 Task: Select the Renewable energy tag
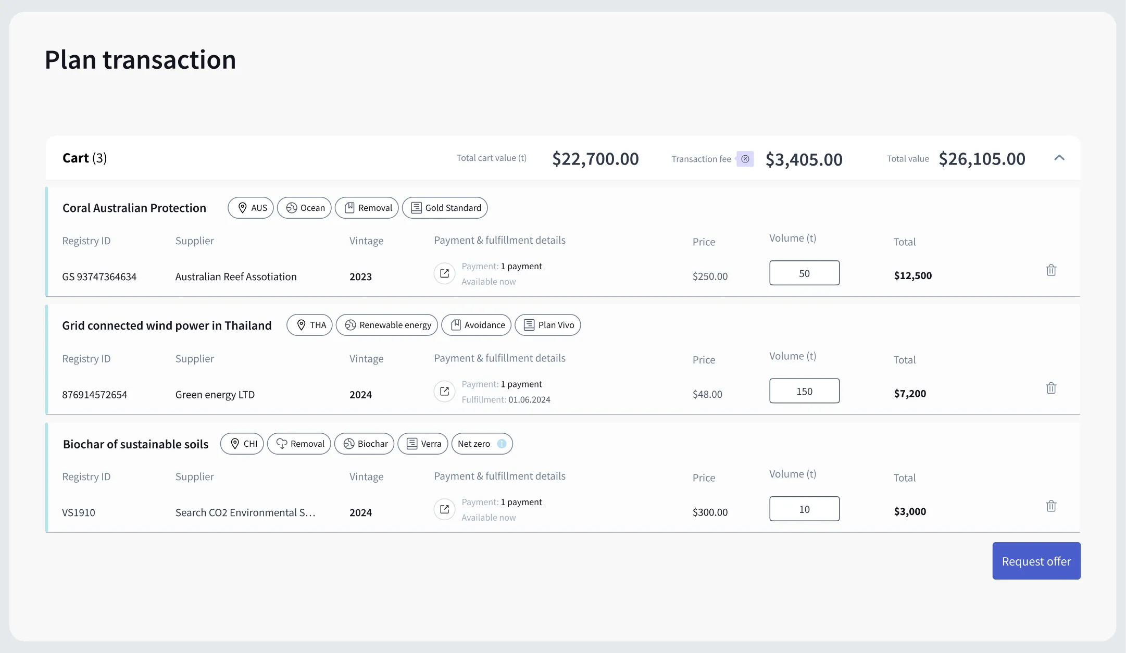point(387,325)
